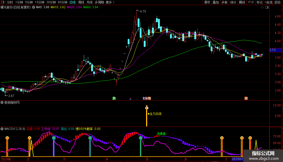Click the MA20: 3.64 label
Screen dimensions: 283x162
point(74,7)
